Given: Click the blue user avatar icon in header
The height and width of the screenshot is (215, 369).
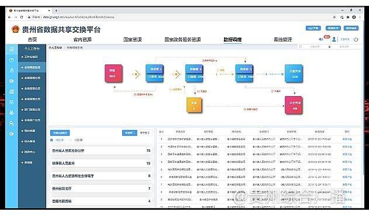Looking at the screenshot, I should pos(334,39).
